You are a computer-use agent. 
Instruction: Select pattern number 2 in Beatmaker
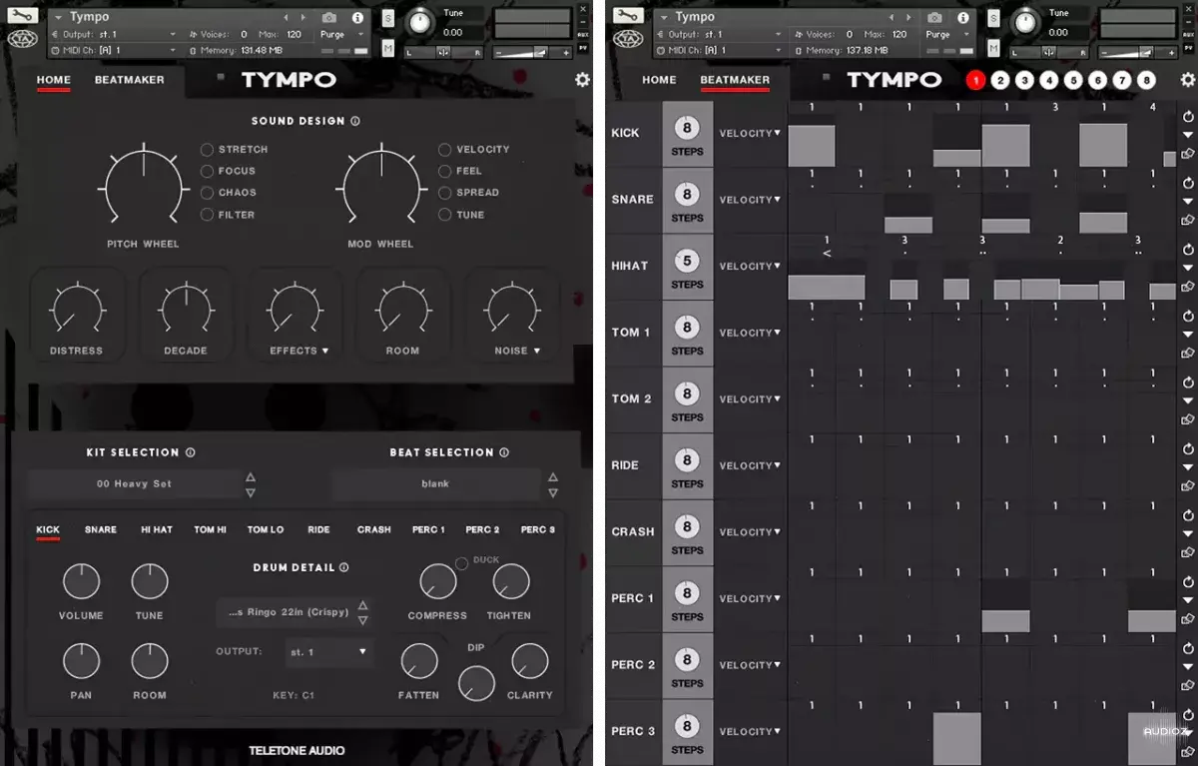point(1000,81)
